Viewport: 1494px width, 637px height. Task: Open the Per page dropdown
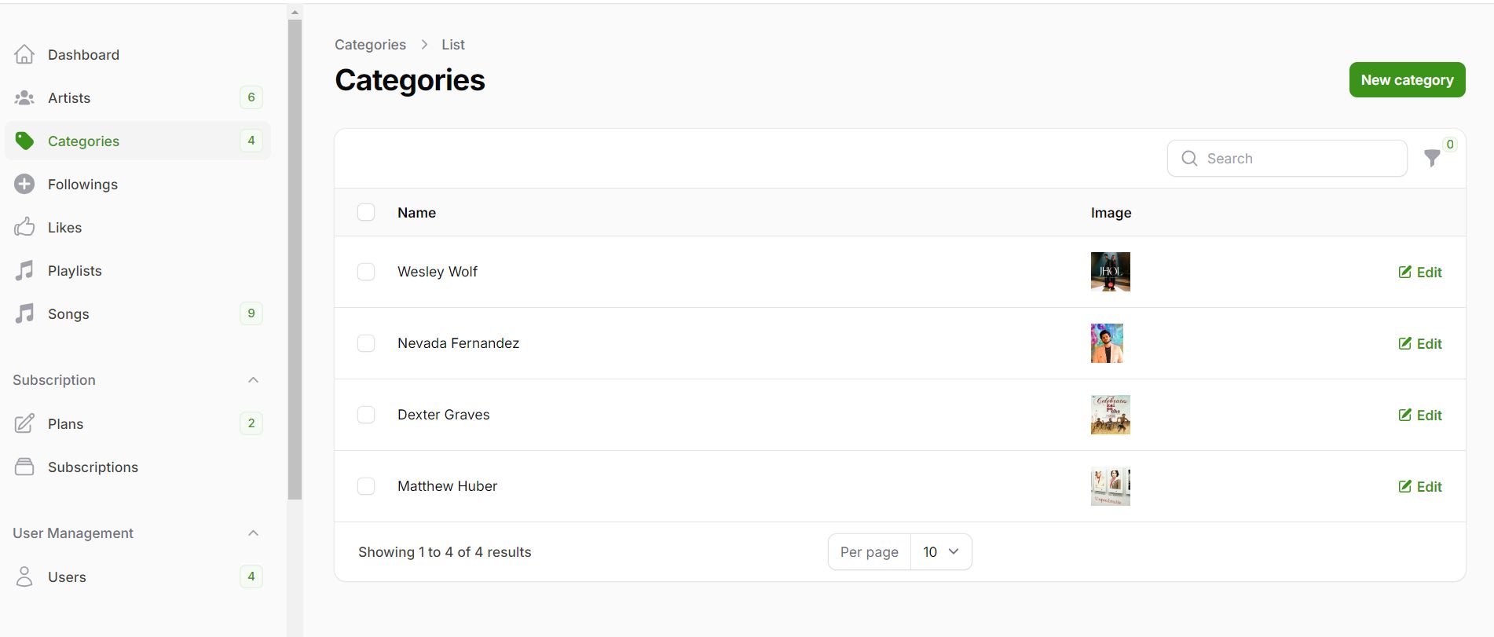pos(940,552)
